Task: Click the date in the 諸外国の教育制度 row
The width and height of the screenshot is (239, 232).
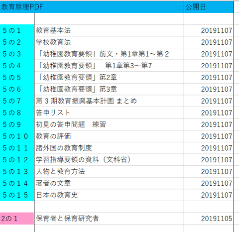Action: click(x=209, y=148)
